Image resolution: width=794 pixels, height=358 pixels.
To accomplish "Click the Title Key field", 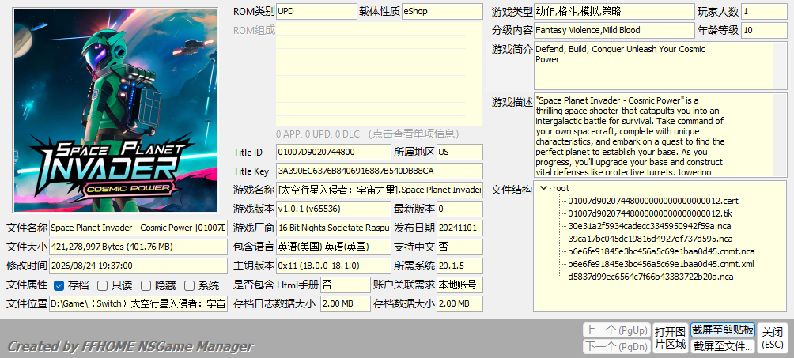I will pyautogui.click(x=380, y=171).
